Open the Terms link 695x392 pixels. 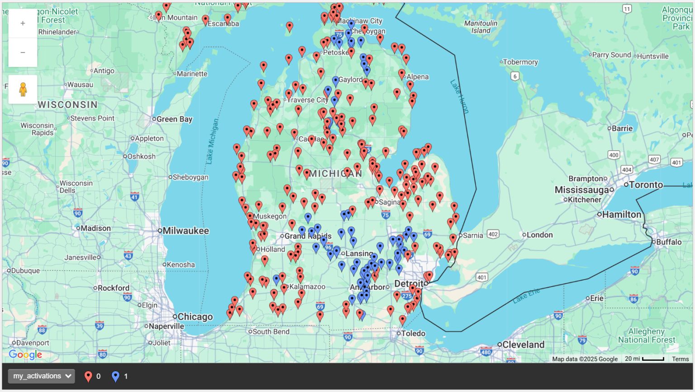[680, 359]
